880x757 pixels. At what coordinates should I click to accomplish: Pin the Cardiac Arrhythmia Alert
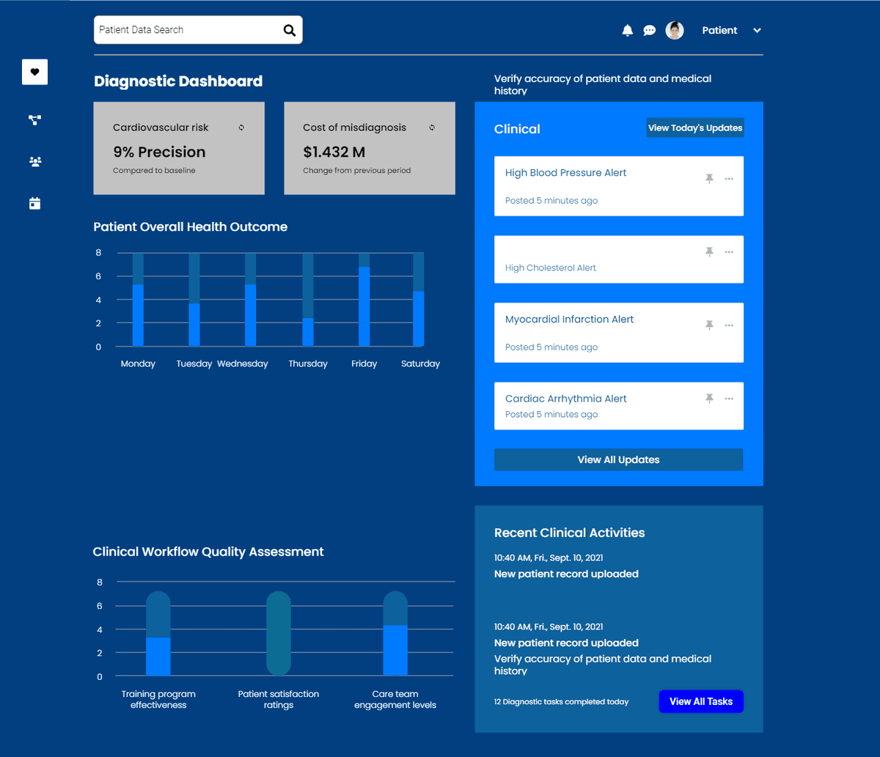pos(709,398)
